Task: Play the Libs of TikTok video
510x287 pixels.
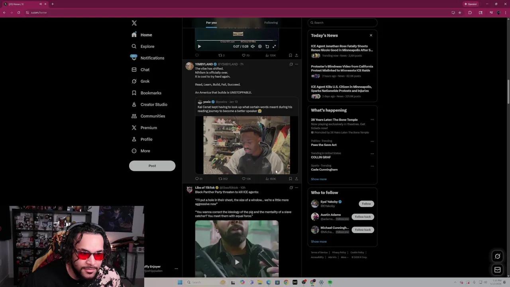Action: (237, 262)
